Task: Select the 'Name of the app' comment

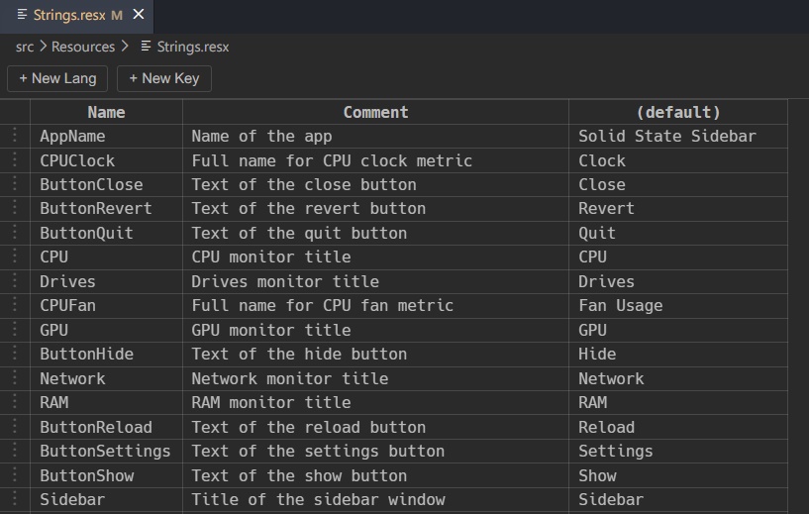Action: [375, 137]
